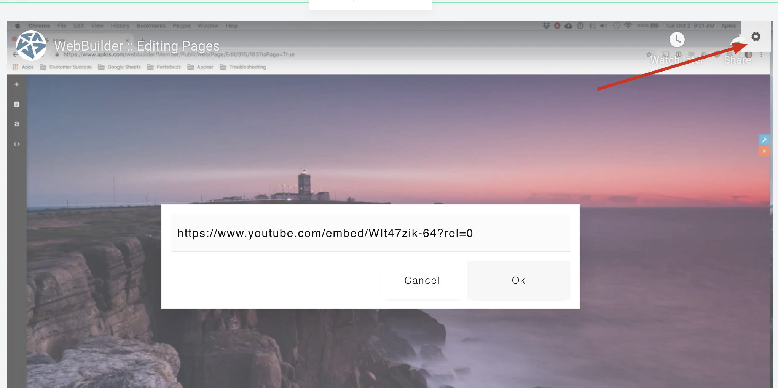The image size is (778, 388).
Task: Click the Aplos user name in the menu bar
Action: tap(729, 25)
